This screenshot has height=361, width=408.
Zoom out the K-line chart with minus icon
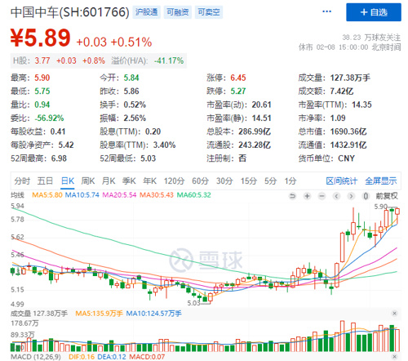pos(322,196)
